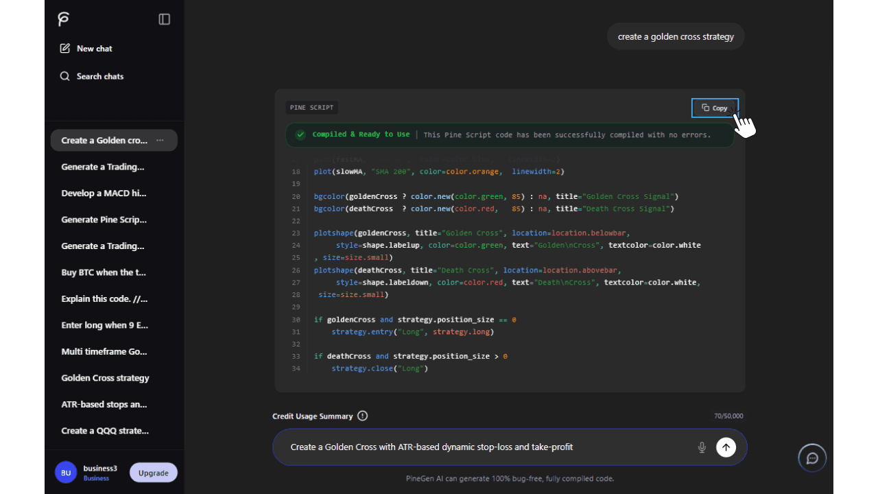The width and height of the screenshot is (878, 494).
Task: Start a New chat
Action: [86, 49]
